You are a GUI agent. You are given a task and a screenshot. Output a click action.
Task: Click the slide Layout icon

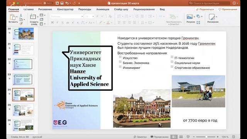[41, 15]
